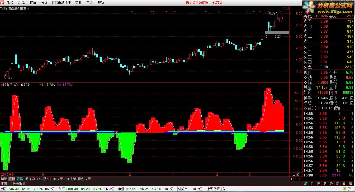Click the red diamond icon at the chart's top right corner

(x=284, y=8)
